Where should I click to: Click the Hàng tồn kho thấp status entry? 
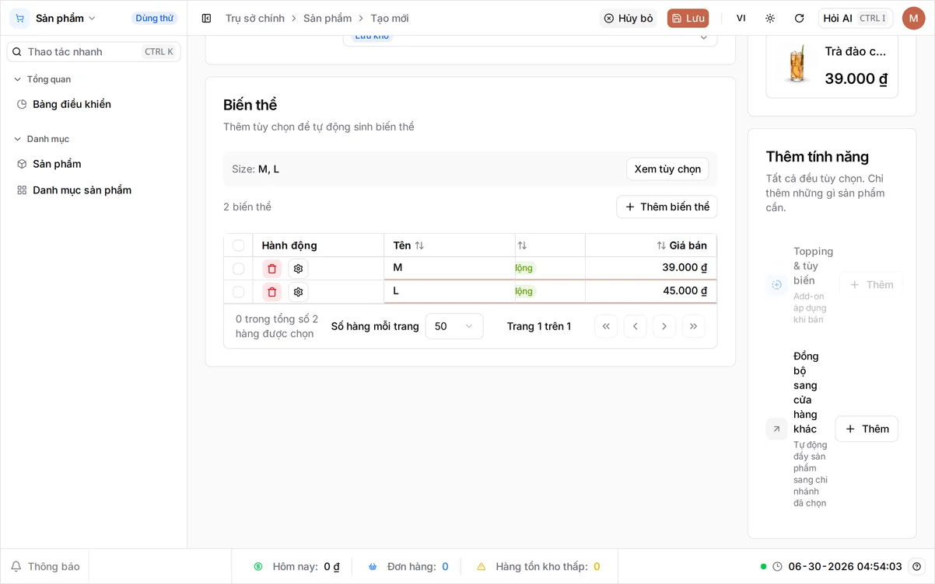(538, 567)
